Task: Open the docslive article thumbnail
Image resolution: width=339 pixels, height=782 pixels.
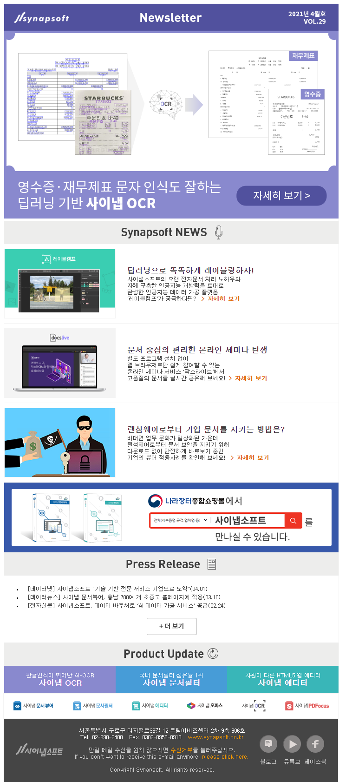Action: point(60,363)
